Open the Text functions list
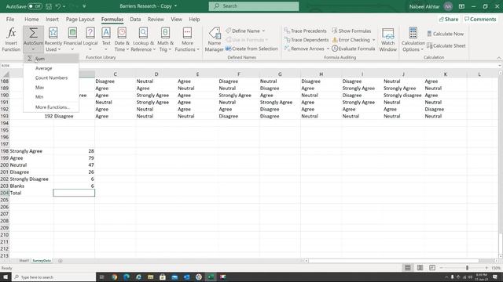 point(106,40)
